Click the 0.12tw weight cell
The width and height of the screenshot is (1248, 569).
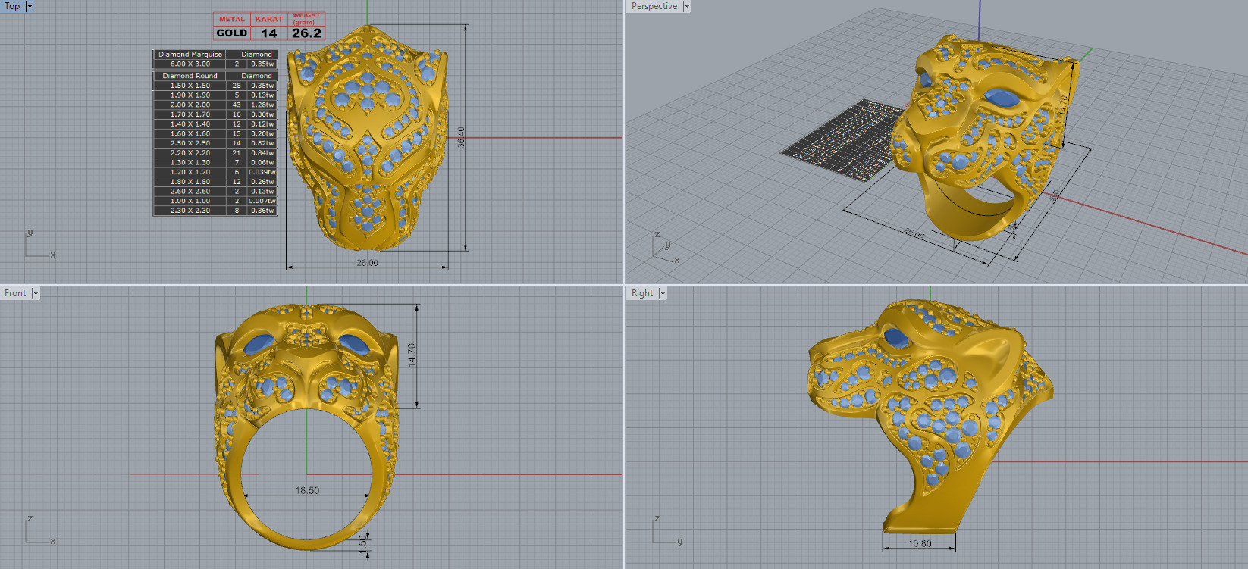(262, 124)
